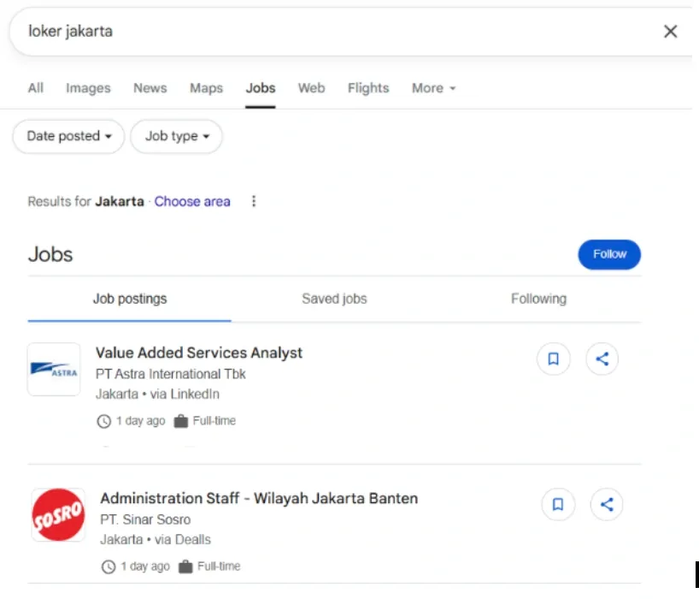699x599 pixels.
Task: Bookmark the Administration Staff job
Action: point(558,504)
